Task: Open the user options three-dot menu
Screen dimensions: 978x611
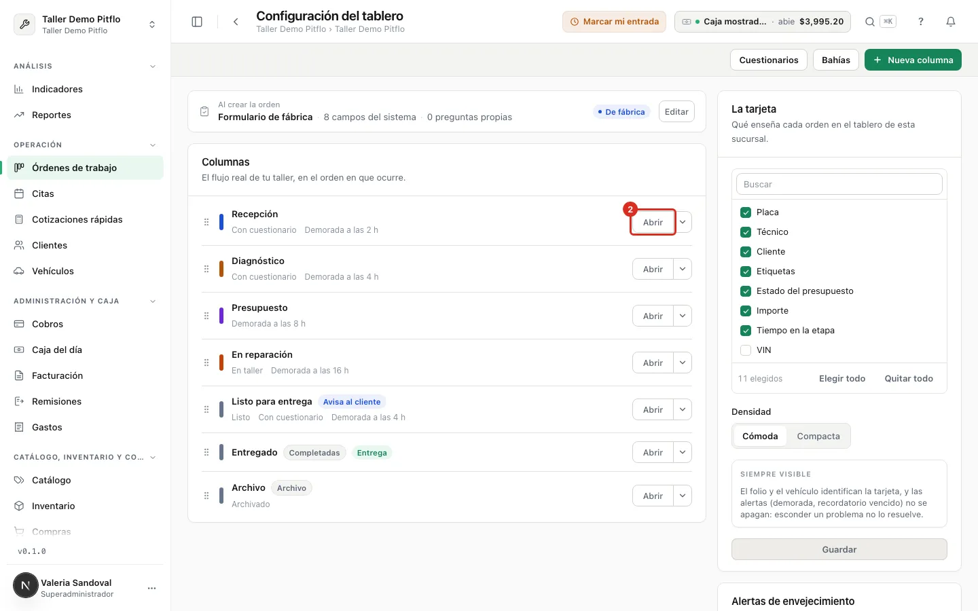Action: (151, 588)
